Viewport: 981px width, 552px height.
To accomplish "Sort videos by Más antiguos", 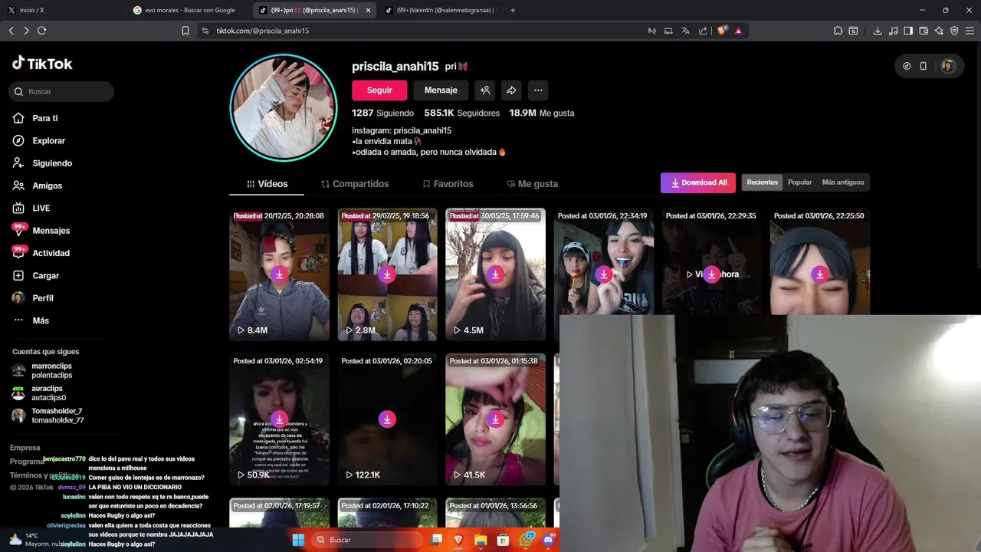I will click(x=842, y=182).
